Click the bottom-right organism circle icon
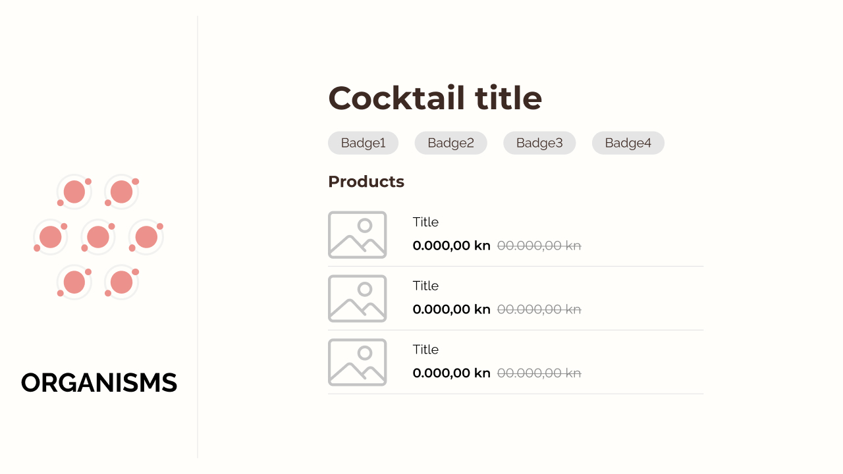 (x=122, y=282)
